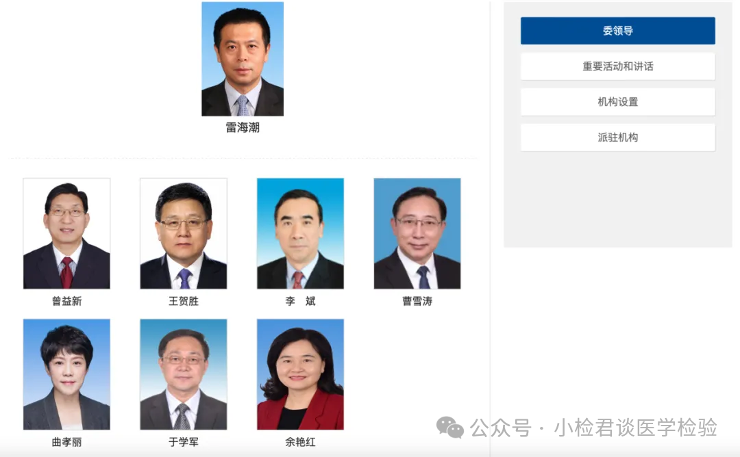Click the 王贺胜 name link
The image size is (740, 457).
(x=184, y=301)
